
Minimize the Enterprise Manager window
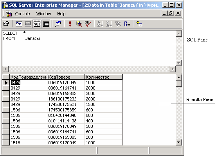pyautogui.click(x=165, y=5)
